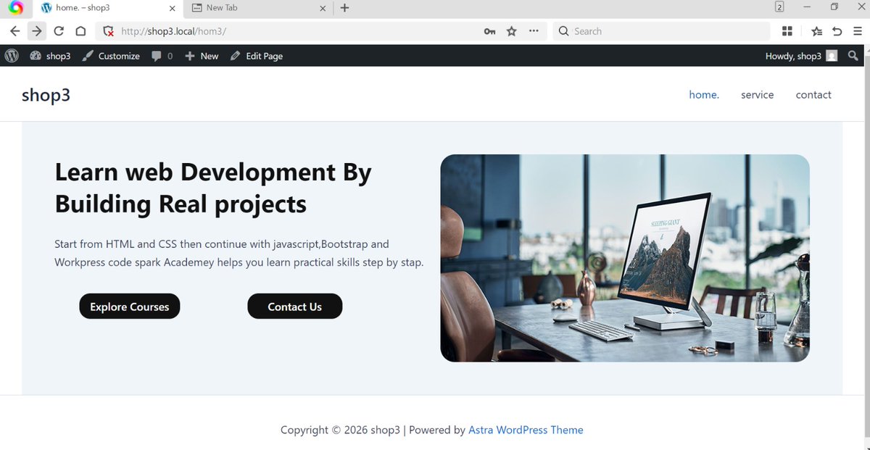Screen dimensions: 870x450
Task: Switch to the home. – shop3 tab
Action: (x=108, y=8)
